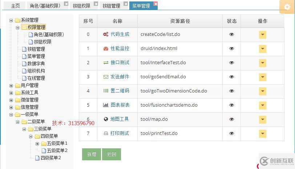The height and width of the screenshot is (169, 295).
Task: Click the 接口测试 exchange arrows icon
Action: point(106,62)
